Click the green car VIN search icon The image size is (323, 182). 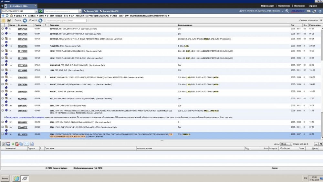(x=41, y=11)
